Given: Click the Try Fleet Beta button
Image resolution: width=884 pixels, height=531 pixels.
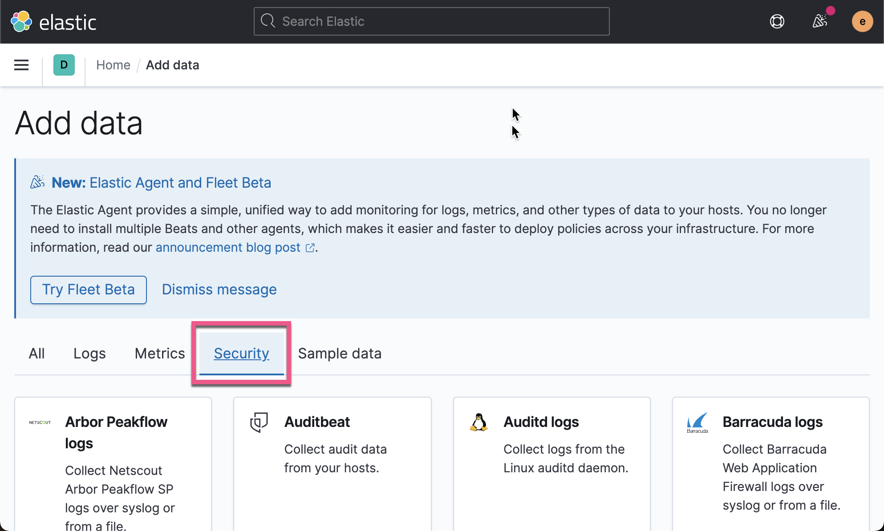Looking at the screenshot, I should click(88, 290).
